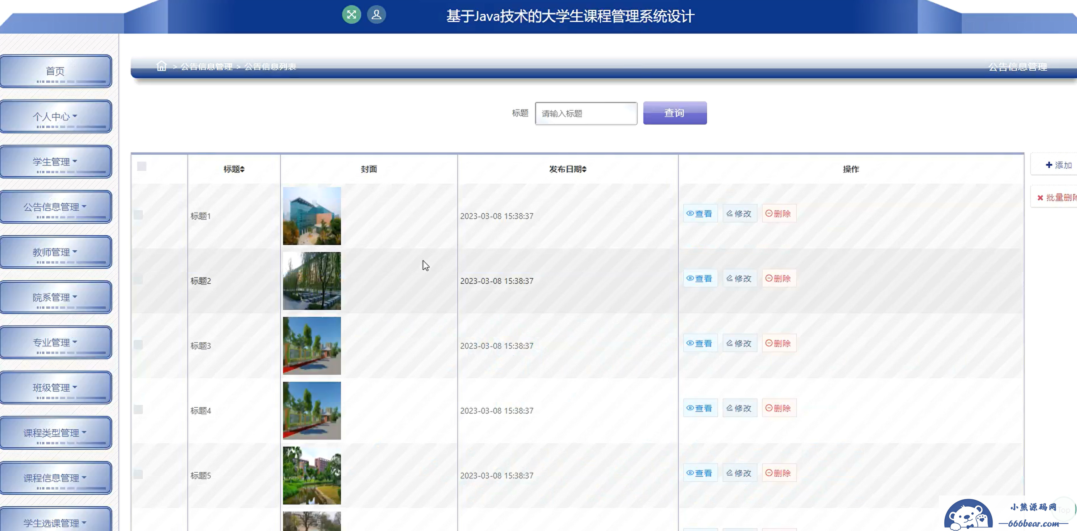Image resolution: width=1077 pixels, height=531 pixels.
Task: Delete the 标题1 announcement row
Action: point(779,214)
